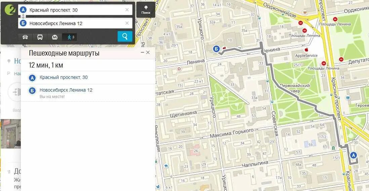The image size is (369, 191).
Task: Click the A start marker on map
Action: [x=353, y=155]
